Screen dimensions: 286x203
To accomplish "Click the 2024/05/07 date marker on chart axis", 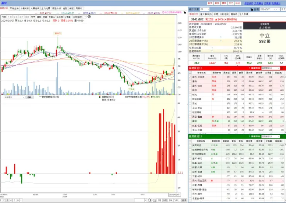I will (x=174, y=195).
